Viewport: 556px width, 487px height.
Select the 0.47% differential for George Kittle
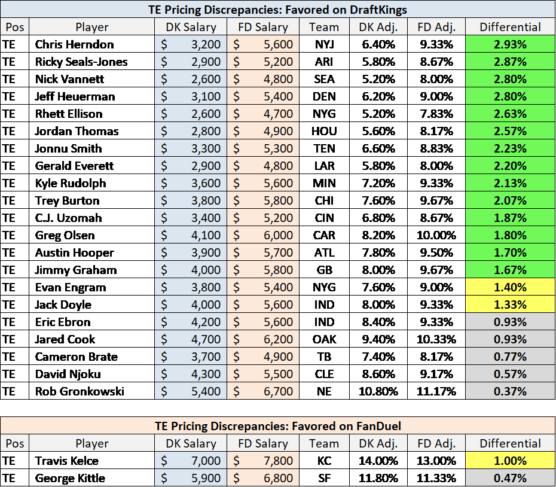tap(510, 478)
